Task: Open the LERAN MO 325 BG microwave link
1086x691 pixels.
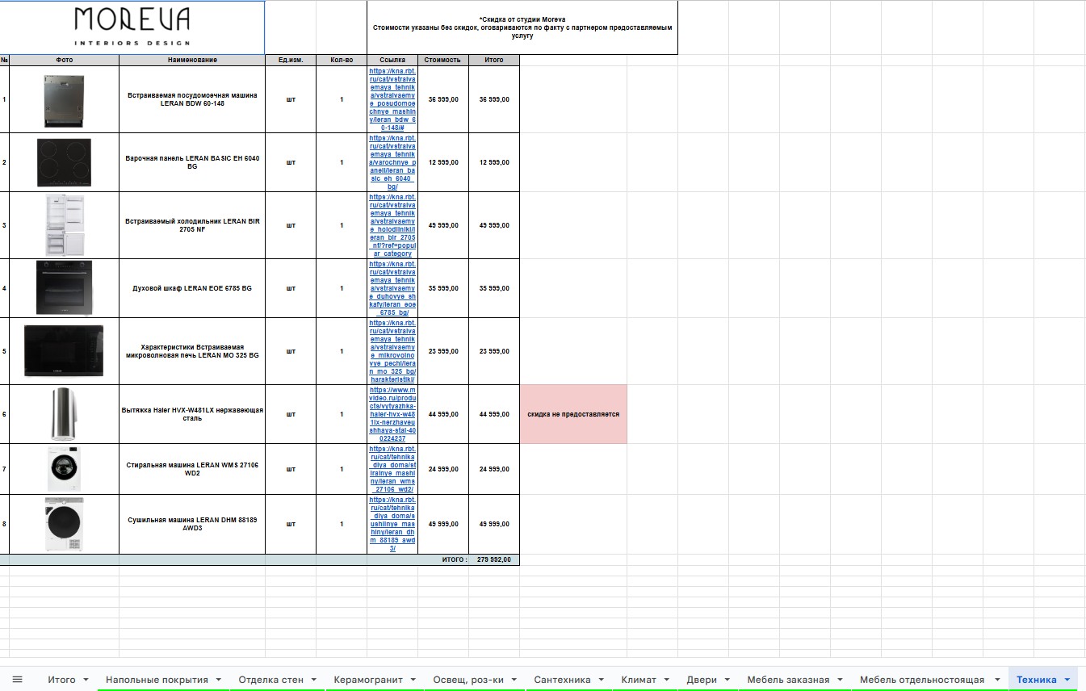Action: [392, 351]
